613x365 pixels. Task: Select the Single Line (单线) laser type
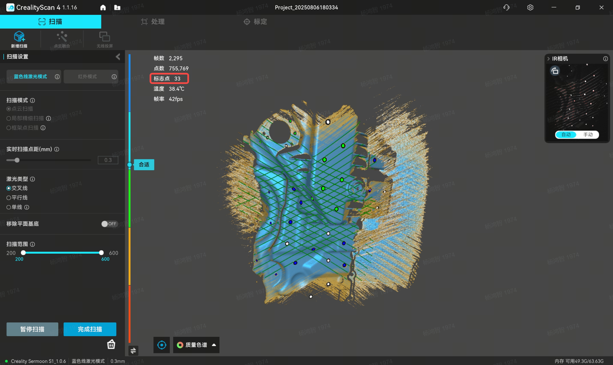pyautogui.click(x=9, y=207)
